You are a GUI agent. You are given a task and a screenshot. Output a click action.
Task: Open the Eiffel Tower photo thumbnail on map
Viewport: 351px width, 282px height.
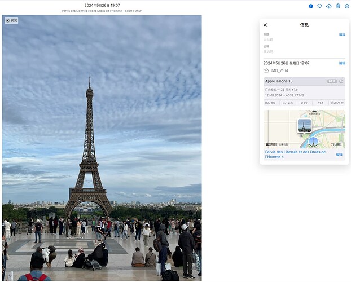(x=304, y=126)
